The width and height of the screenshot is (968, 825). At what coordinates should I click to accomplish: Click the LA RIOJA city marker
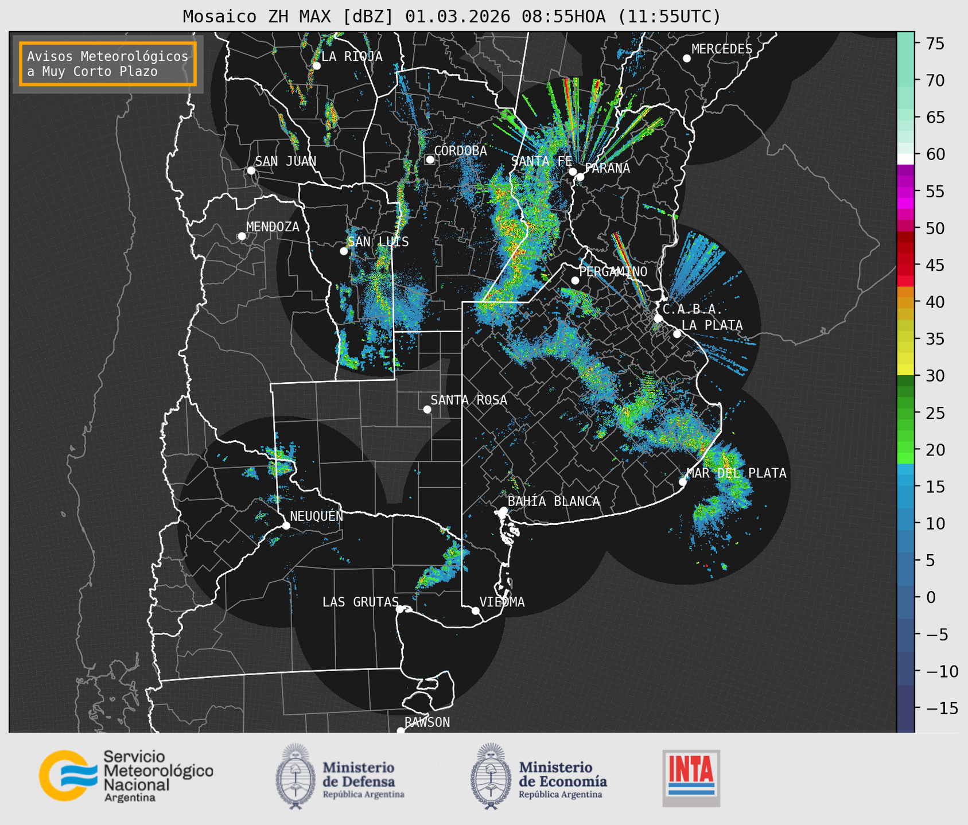click(x=316, y=66)
